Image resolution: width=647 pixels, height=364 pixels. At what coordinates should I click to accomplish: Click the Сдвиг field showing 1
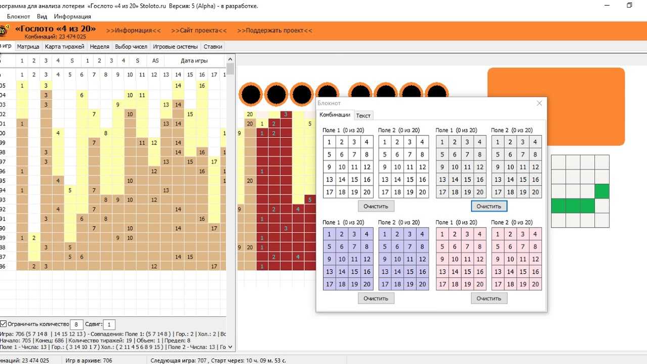coord(109,325)
